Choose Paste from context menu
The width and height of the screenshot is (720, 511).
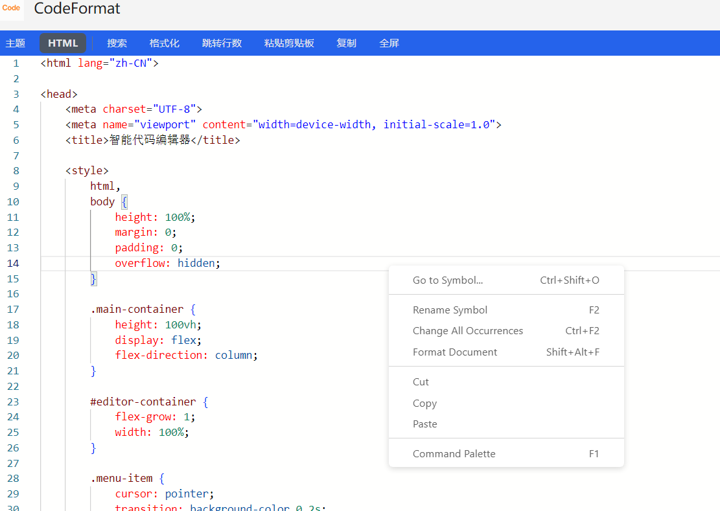[x=506, y=424]
